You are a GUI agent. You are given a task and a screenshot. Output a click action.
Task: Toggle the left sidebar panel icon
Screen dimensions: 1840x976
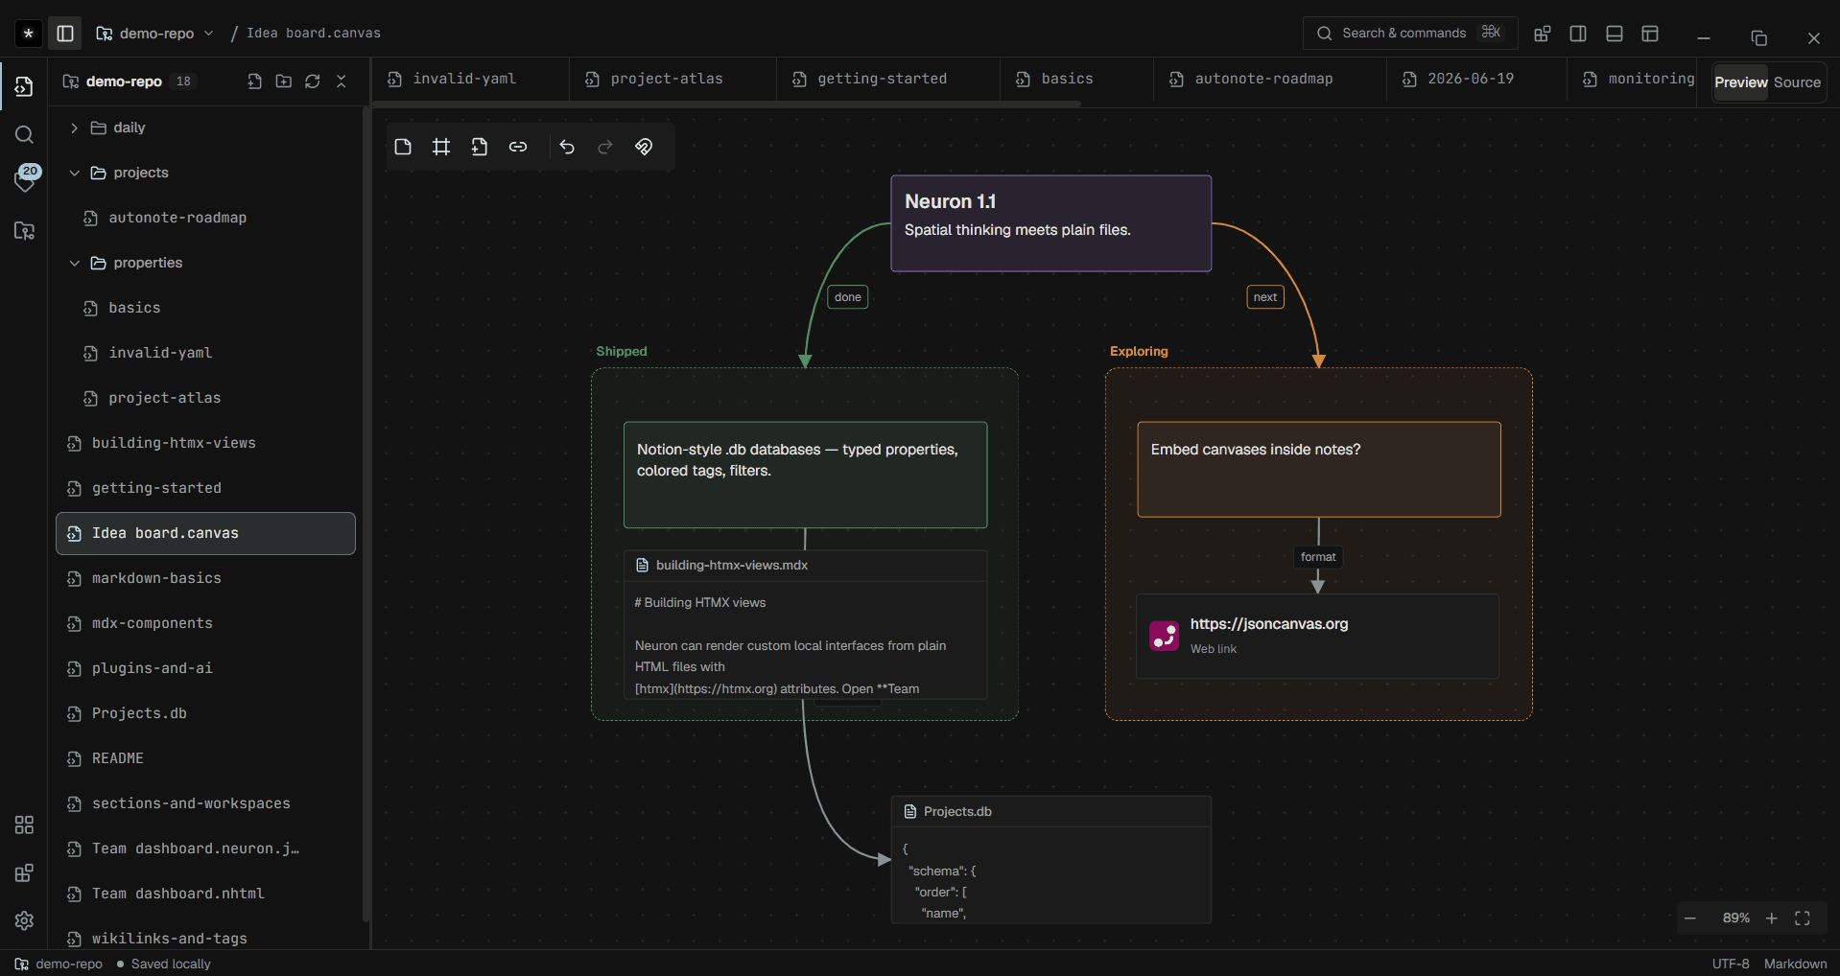coord(65,34)
